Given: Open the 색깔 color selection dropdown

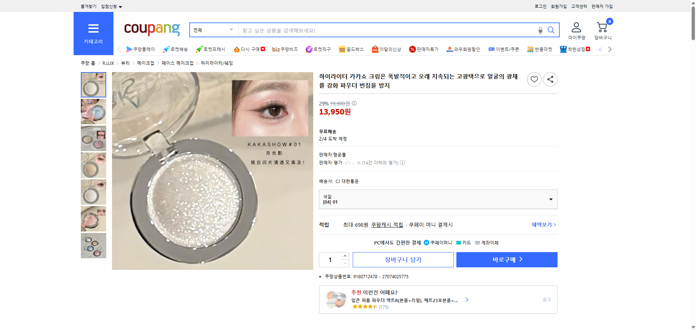Looking at the screenshot, I should click(x=438, y=199).
